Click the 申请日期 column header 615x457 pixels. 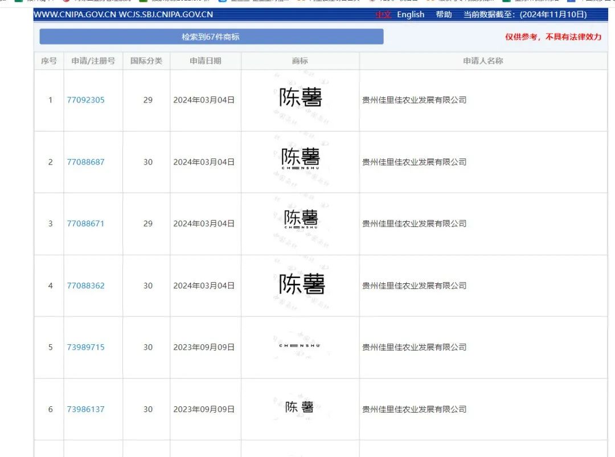click(205, 61)
